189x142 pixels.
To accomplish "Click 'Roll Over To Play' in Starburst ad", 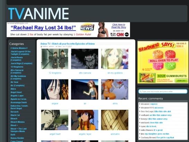I will (164, 60).
